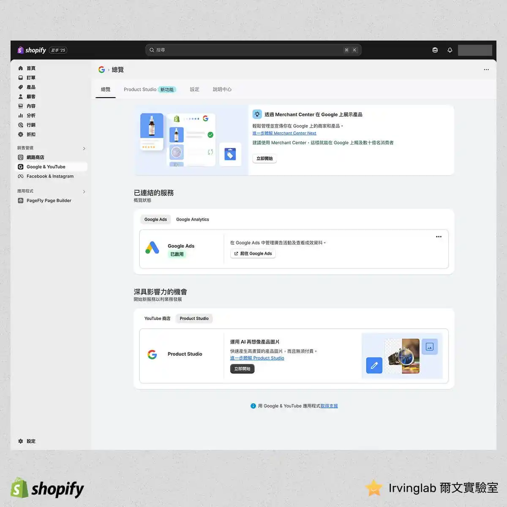The image size is (507, 507).
Task: Expand the 銷售管道 sales channels chevron
Action: (x=84, y=148)
